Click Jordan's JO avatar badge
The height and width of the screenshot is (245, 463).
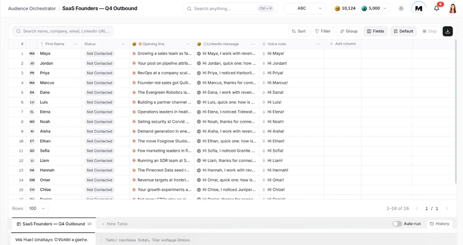[x=32, y=63]
